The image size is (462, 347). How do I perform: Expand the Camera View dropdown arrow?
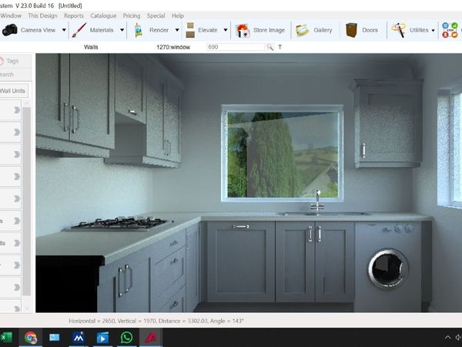62,30
